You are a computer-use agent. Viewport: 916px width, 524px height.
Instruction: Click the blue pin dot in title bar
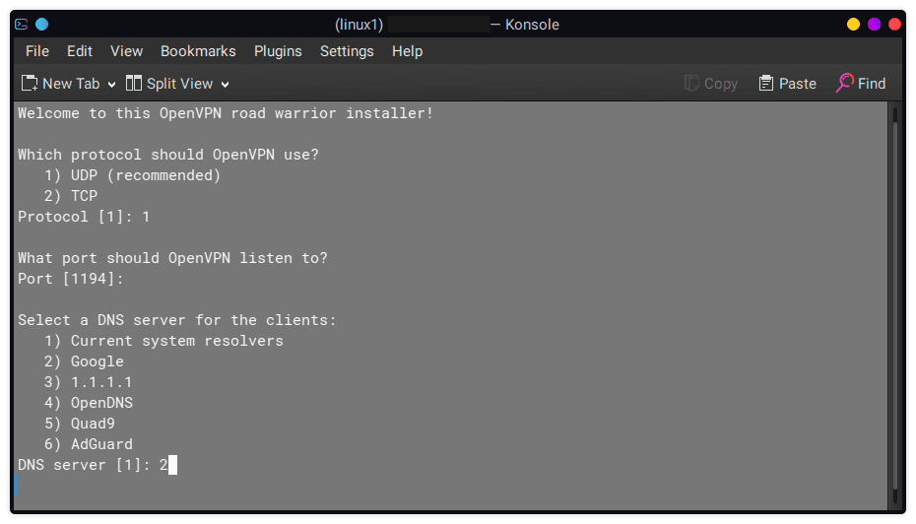pyautogui.click(x=41, y=24)
